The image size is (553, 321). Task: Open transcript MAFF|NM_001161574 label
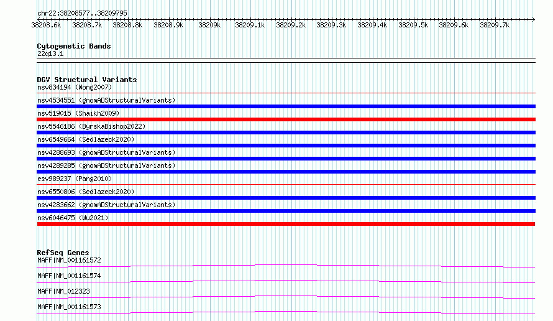tap(69, 276)
